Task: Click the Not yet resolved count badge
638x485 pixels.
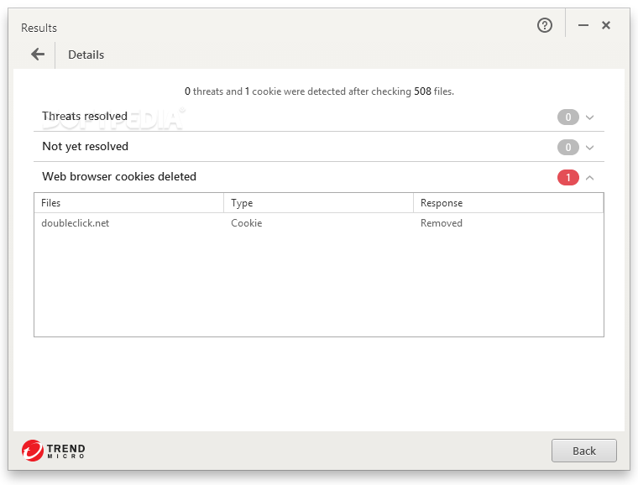Action: click(x=568, y=147)
